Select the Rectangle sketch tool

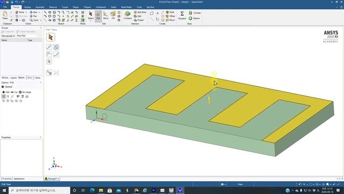click(x=50, y=12)
